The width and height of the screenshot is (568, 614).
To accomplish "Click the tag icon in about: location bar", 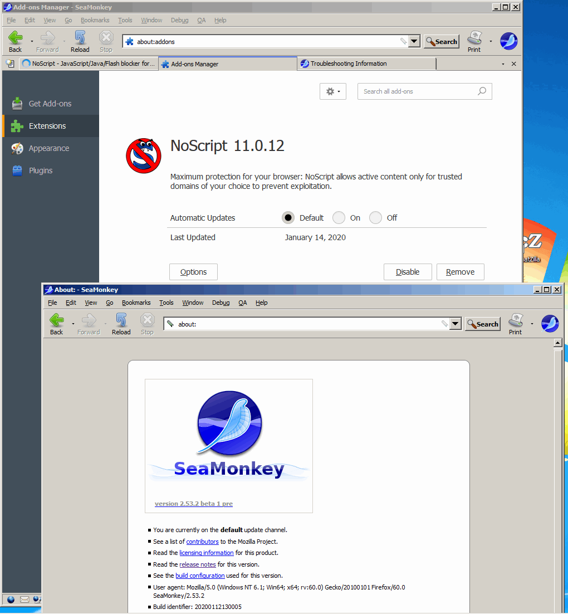I will point(444,324).
